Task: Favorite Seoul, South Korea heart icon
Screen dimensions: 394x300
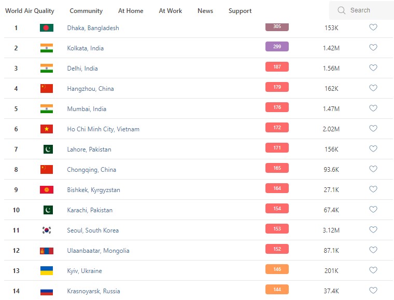Action: [x=373, y=230]
